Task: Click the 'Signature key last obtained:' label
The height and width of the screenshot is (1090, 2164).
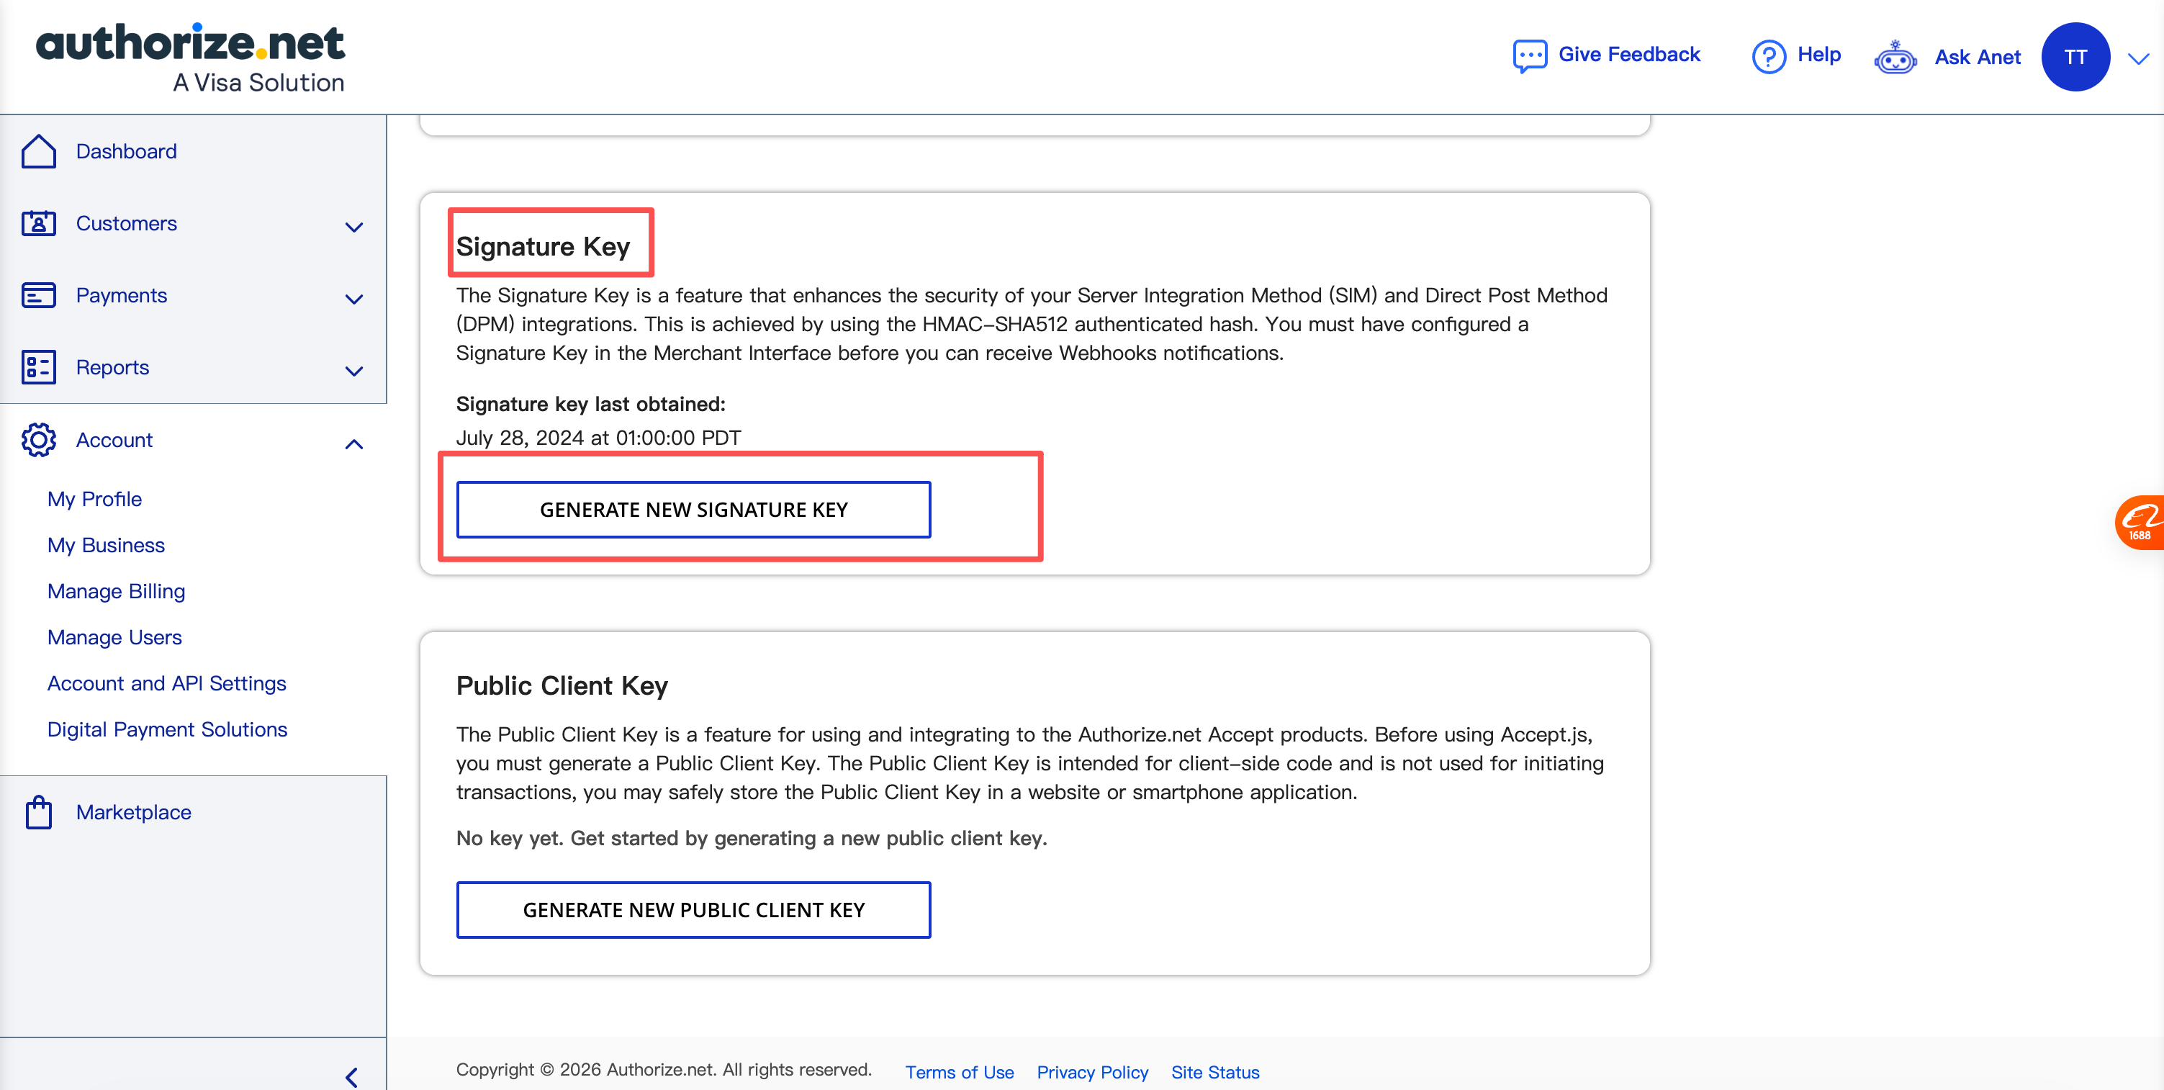Action: pyautogui.click(x=590, y=404)
